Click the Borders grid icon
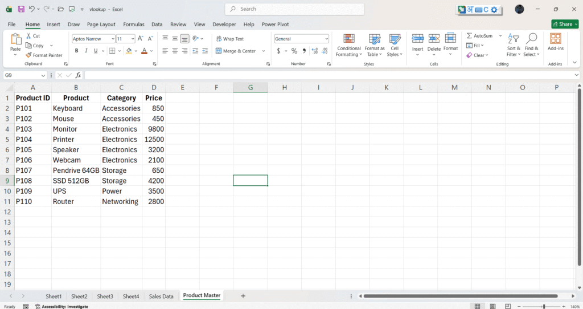The width and height of the screenshot is (583, 309). tap(112, 51)
